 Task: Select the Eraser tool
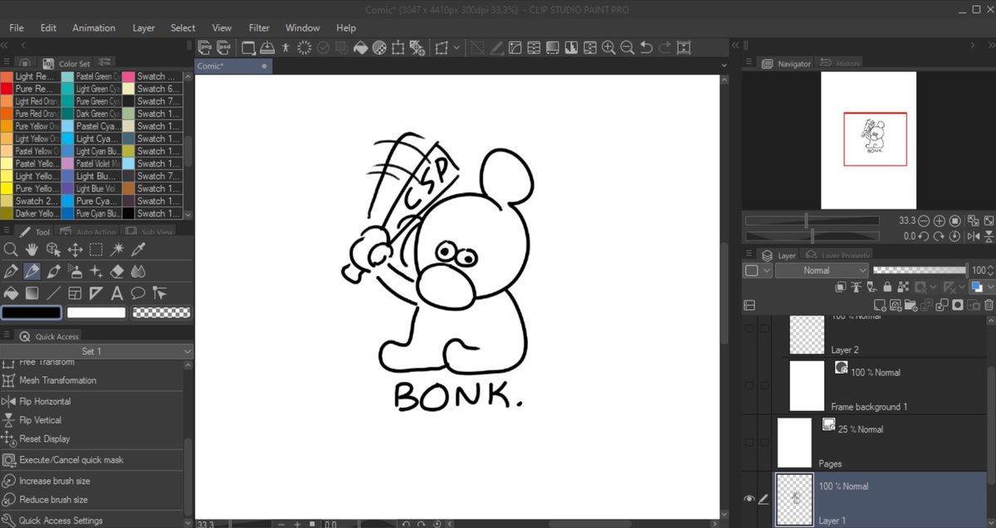click(x=118, y=271)
